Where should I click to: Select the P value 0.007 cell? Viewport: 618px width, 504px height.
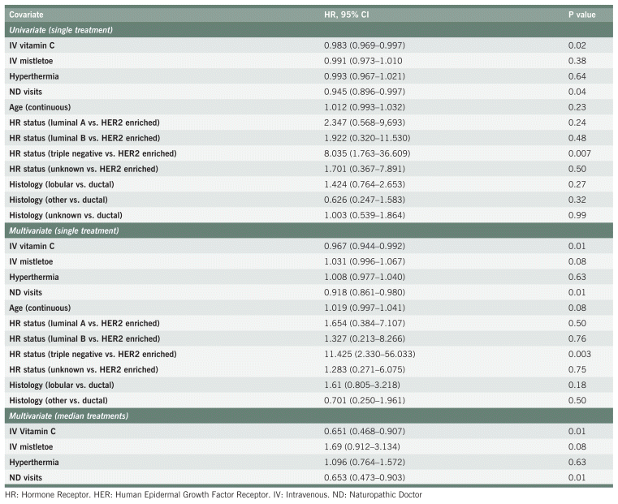580,153
